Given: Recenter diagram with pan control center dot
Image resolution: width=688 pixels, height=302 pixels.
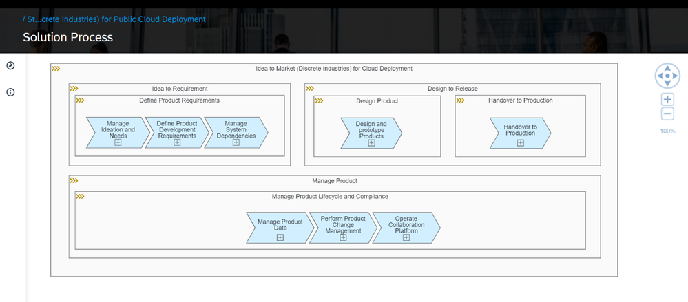Looking at the screenshot, I should coord(667,76).
